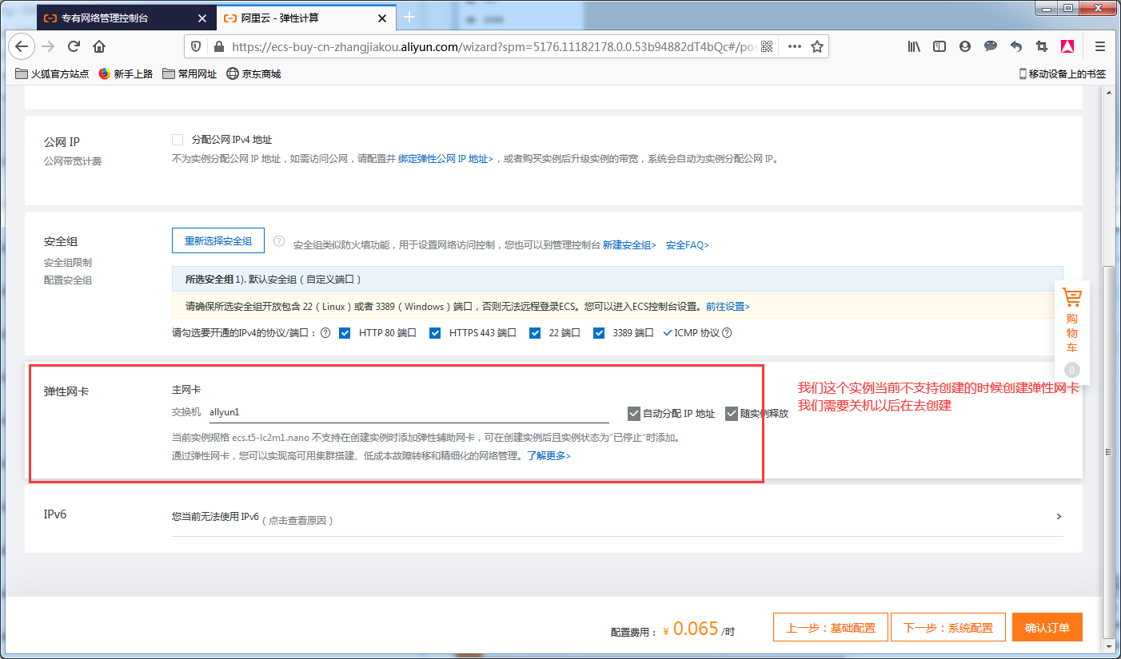1121x659 pixels.
Task: Click the screenshot crop icon in toolbar
Action: [1041, 46]
